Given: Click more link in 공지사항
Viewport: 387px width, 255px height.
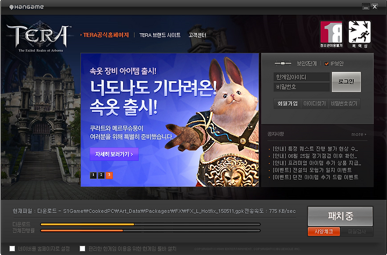Looking at the screenshot, I should point(359,134).
